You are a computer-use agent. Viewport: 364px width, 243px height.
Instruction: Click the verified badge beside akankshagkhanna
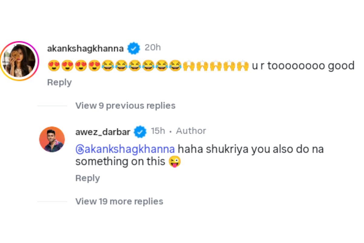pos(133,48)
